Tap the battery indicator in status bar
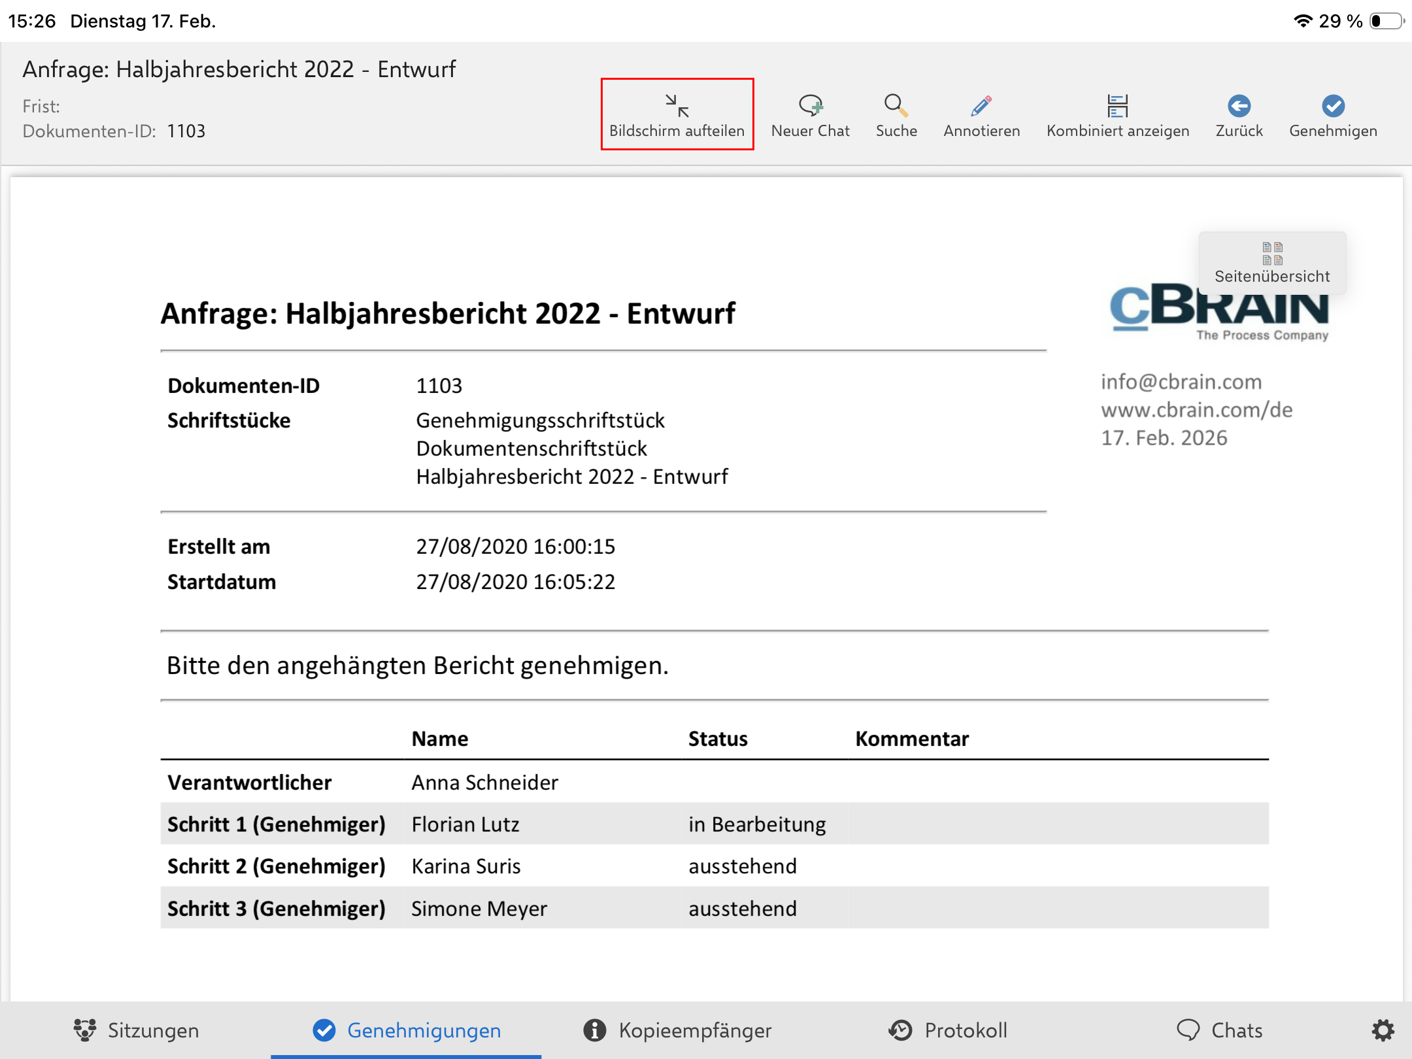 tap(1386, 21)
